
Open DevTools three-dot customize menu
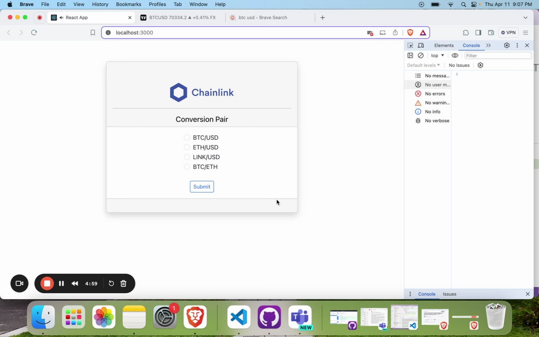(x=517, y=45)
